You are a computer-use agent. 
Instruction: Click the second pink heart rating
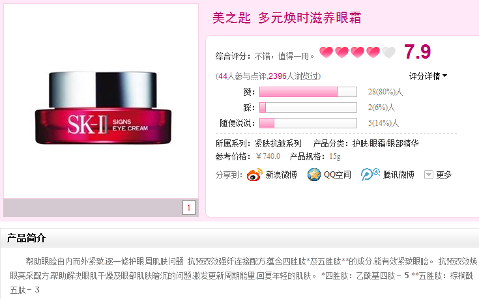[342, 53]
